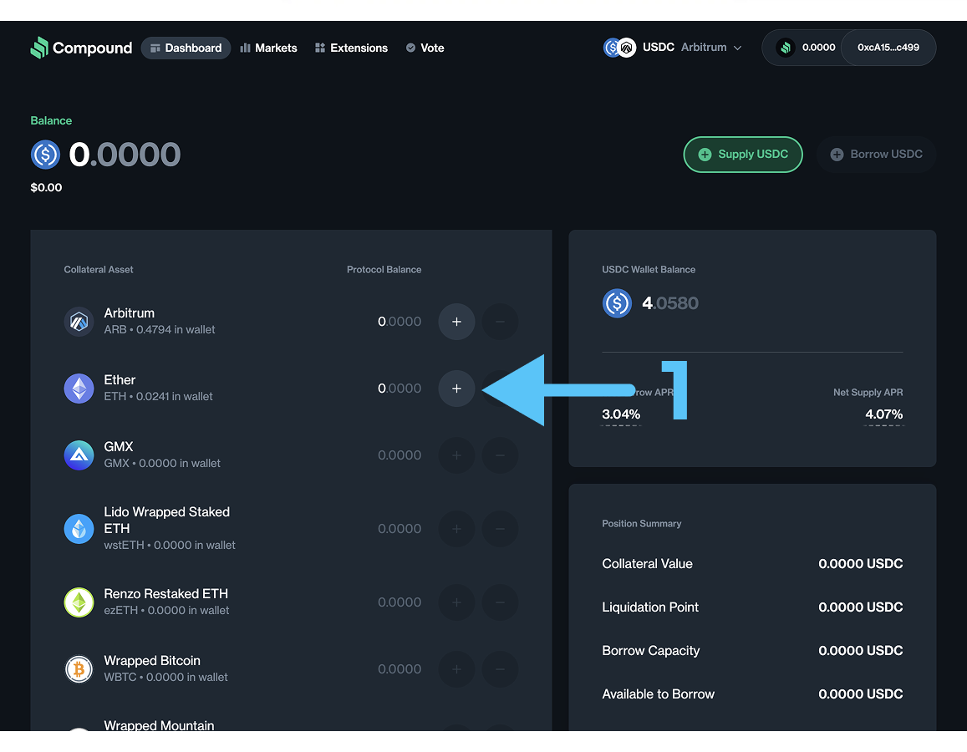The image size is (967, 752).
Task: Click the USDC wallet balance coin icon
Action: click(x=617, y=303)
